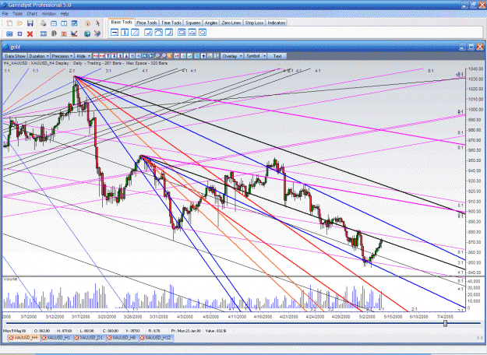This screenshot has width=487, height=355.
Task: Click the red X delete icon
Action: coord(30,33)
